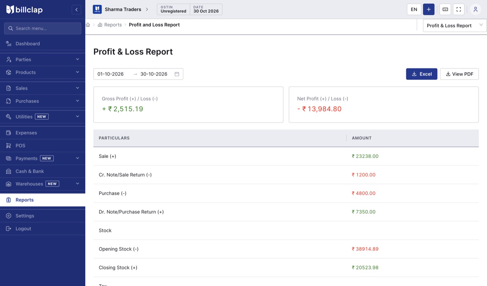This screenshot has width=487, height=286.
Task: Click the View PDF button
Action: point(459,74)
